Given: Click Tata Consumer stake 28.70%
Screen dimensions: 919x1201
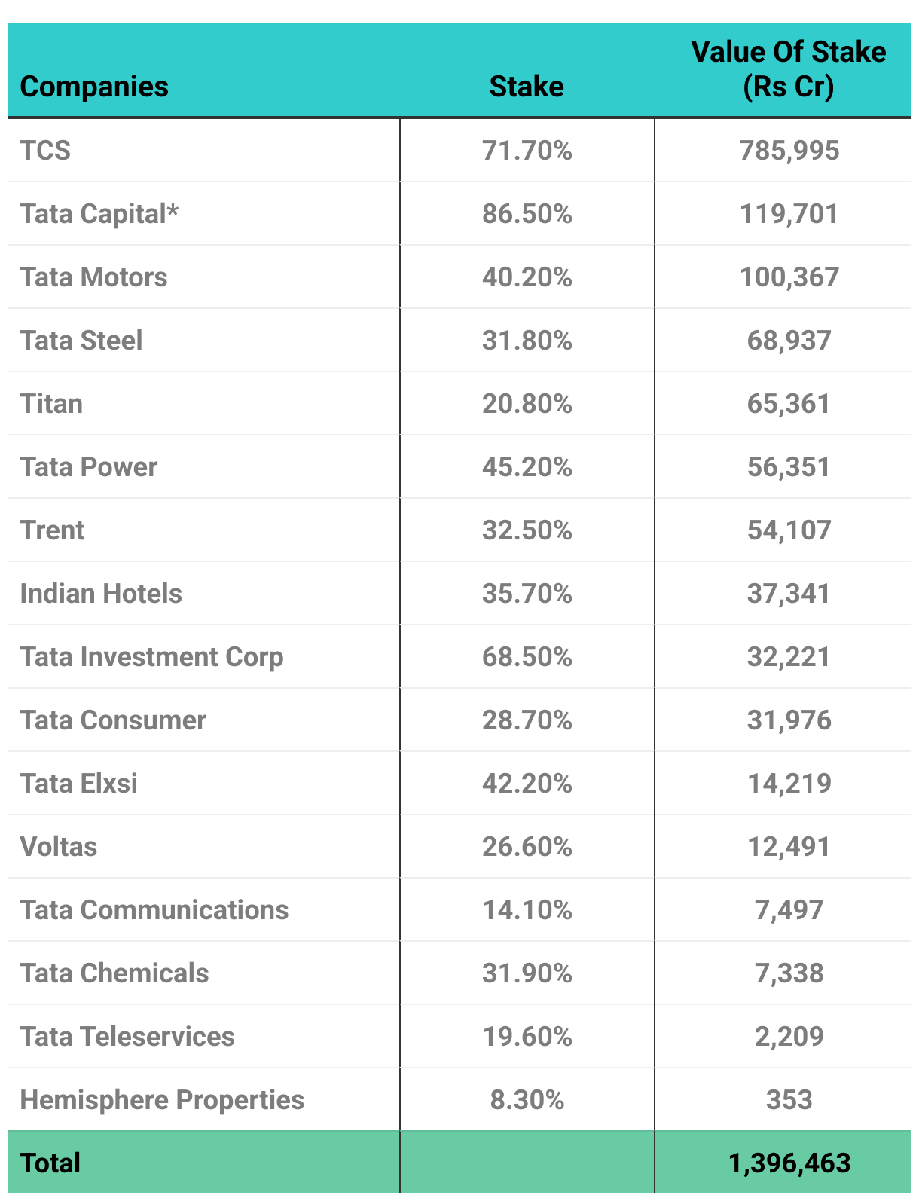Looking at the screenshot, I should [x=527, y=720].
